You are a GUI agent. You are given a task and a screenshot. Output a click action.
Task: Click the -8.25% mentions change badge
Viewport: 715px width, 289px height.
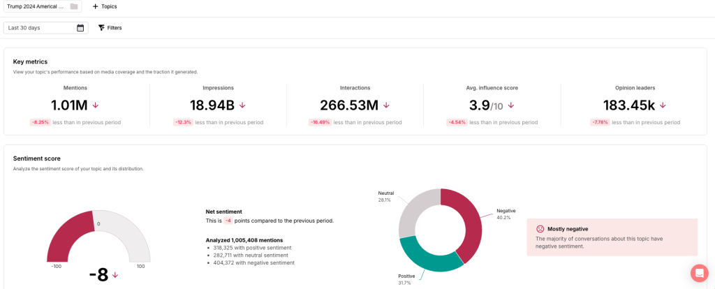coord(40,123)
